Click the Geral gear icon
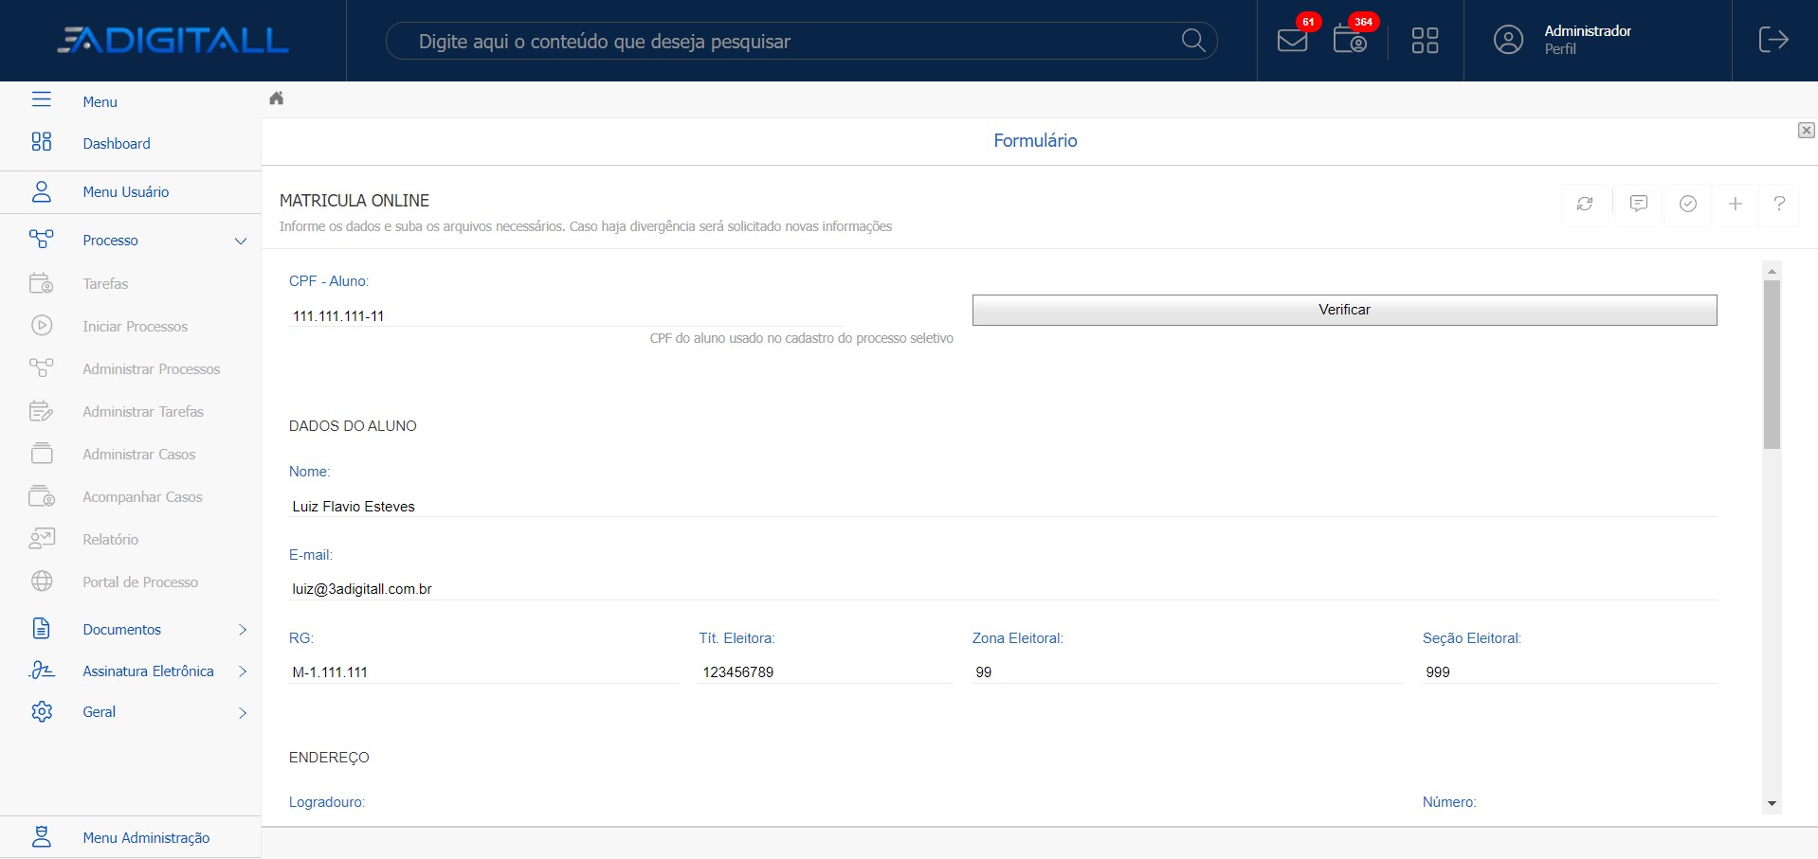 42,711
